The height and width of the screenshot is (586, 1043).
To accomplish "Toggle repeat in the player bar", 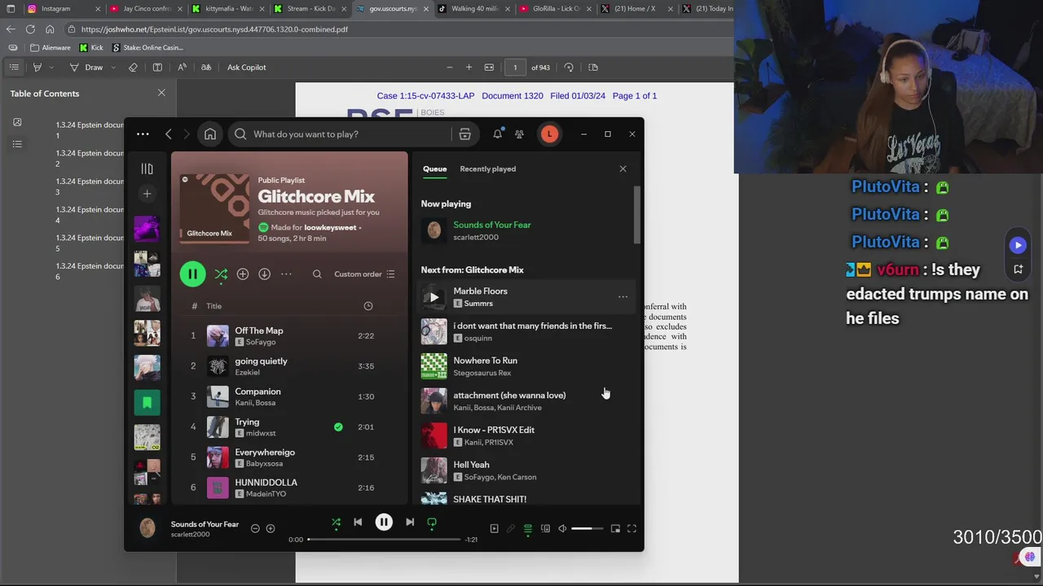I will pyautogui.click(x=432, y=523).
